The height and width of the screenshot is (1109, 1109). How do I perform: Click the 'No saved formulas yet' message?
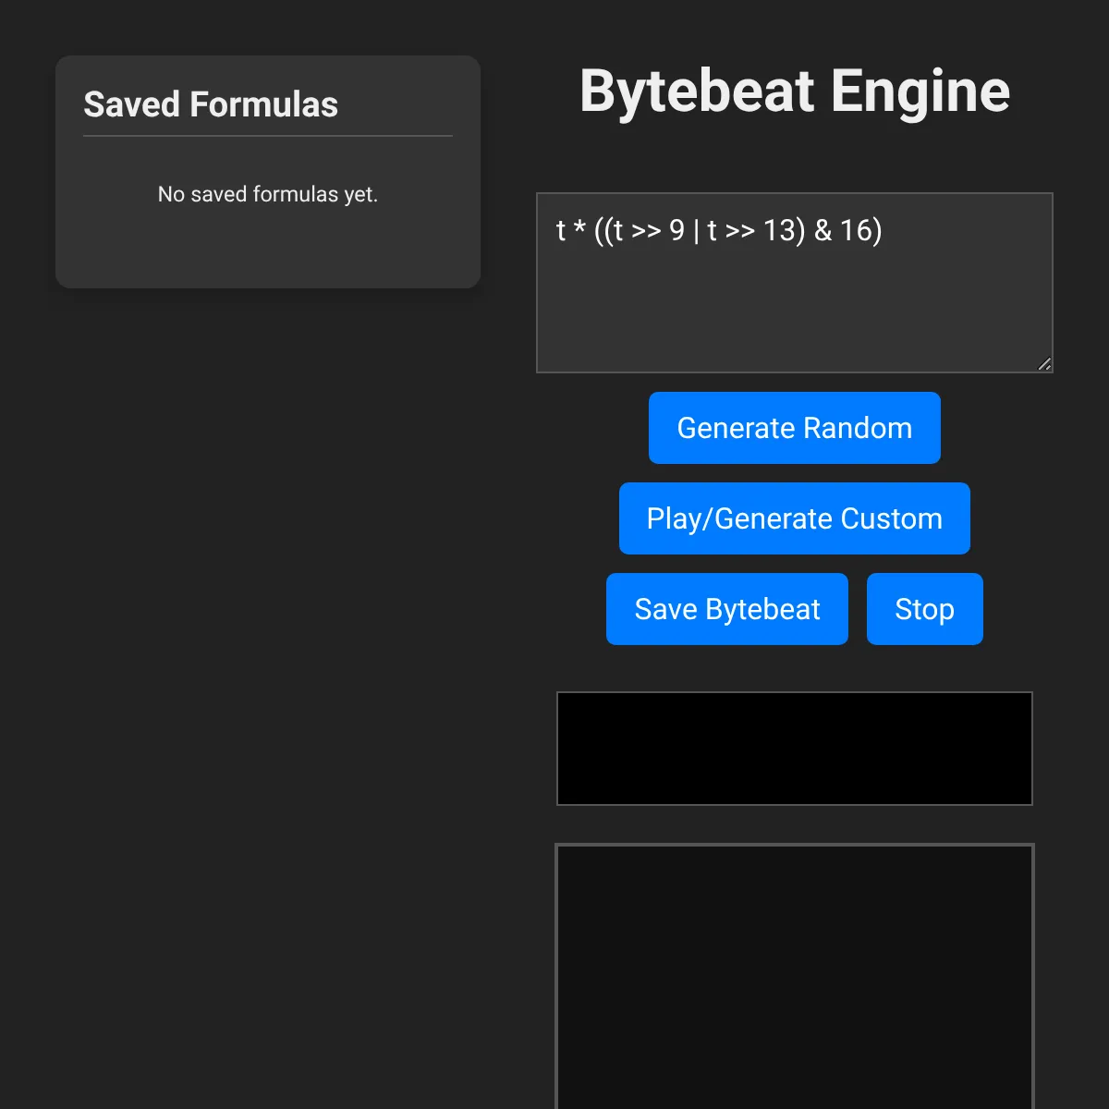pos(267,194)
